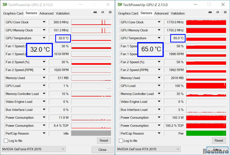Enable Log to file in left window
The image size is (230, 155).
pyautogui.click(x=6, y=141)
